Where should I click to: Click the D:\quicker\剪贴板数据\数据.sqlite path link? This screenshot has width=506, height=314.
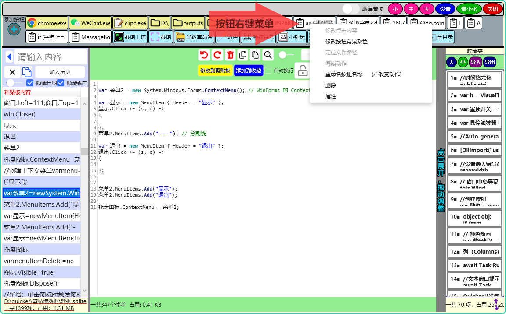45,301
